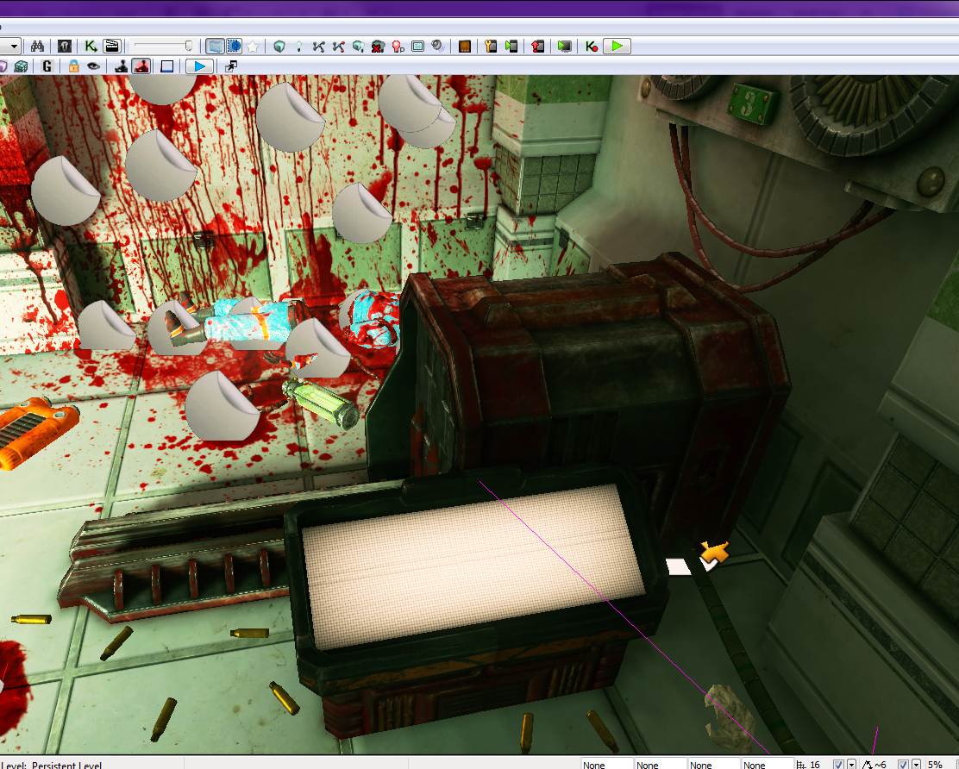Image resolution: width=959 pixels, height=769 pixels.
Task: Detach the viewport with the pop-out icon
Action: coord(231,66)
